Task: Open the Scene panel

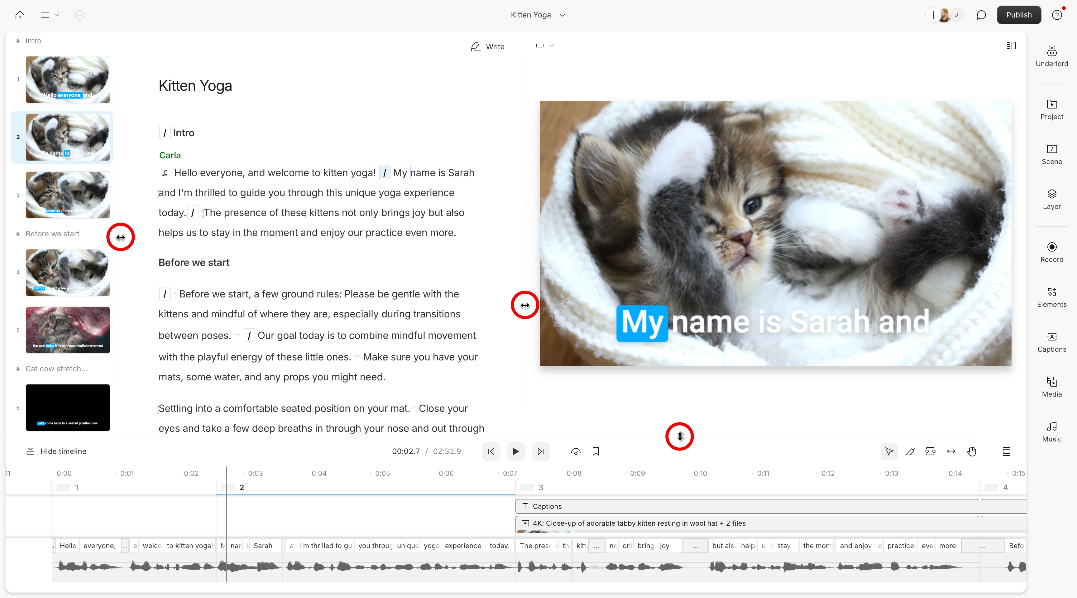Action: pyautogui.click(x=1052, y=154)
